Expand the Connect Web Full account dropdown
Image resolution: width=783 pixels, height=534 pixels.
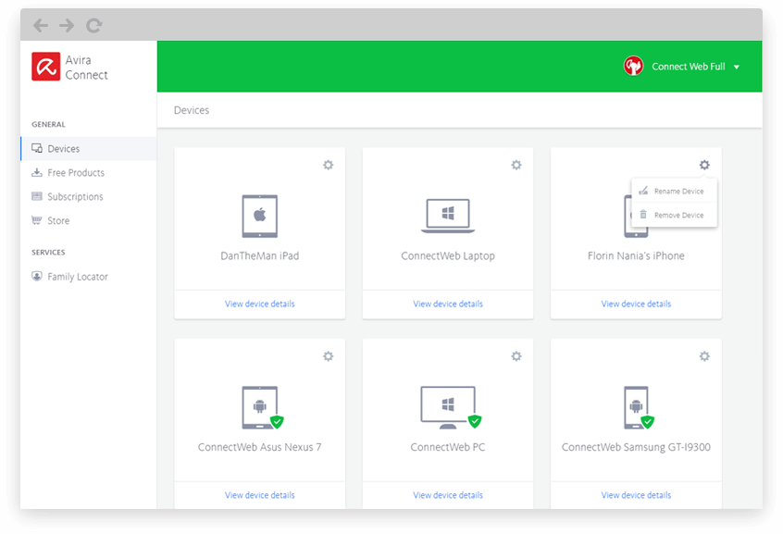[x=736, y=66]
